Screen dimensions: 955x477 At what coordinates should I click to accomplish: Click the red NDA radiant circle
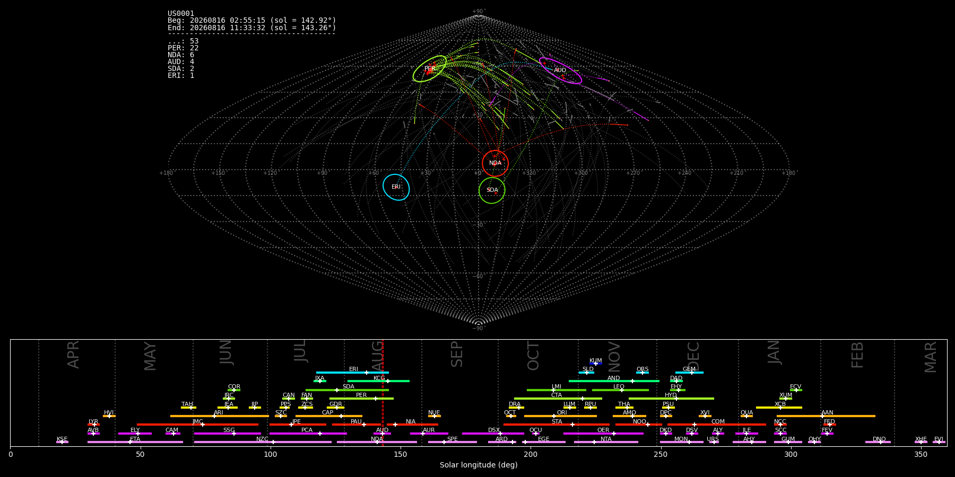click(x=495, y=163)
